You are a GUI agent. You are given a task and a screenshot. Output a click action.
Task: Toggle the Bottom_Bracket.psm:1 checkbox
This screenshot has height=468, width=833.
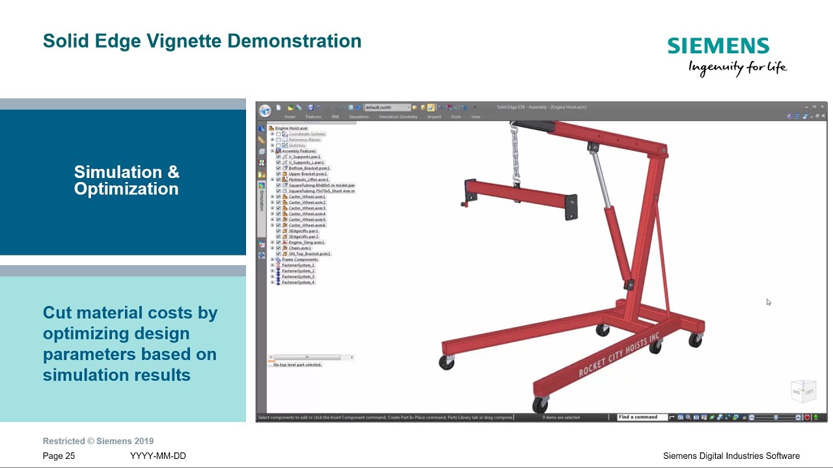(x=279, y=168)
